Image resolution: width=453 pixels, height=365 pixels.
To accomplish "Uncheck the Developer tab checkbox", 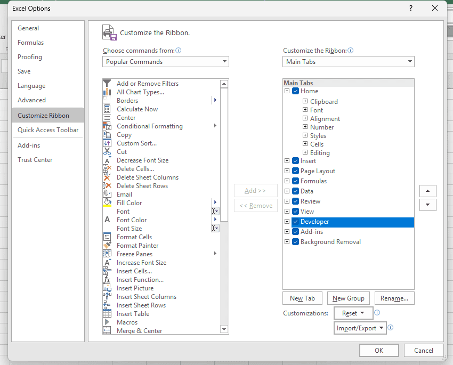I will tap(296, 222).
